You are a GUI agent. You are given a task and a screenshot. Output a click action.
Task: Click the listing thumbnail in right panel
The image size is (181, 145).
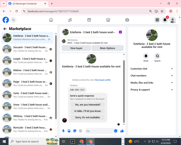[152, 35]
